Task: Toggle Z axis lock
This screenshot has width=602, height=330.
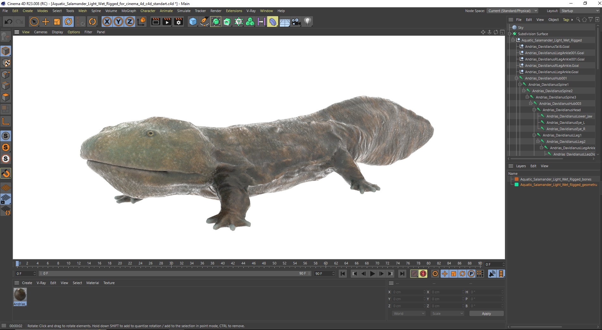Action: click(130, 22)
